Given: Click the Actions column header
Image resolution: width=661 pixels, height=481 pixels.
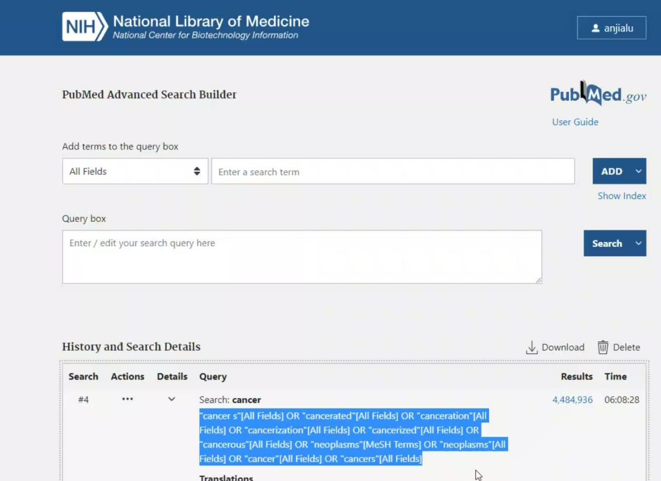Looking at the screenshot, I should coord(127,376).
